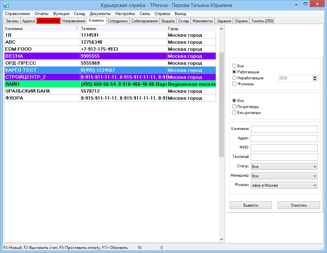
Task: Click the year stepper down arrow
Action: [315, 79]
